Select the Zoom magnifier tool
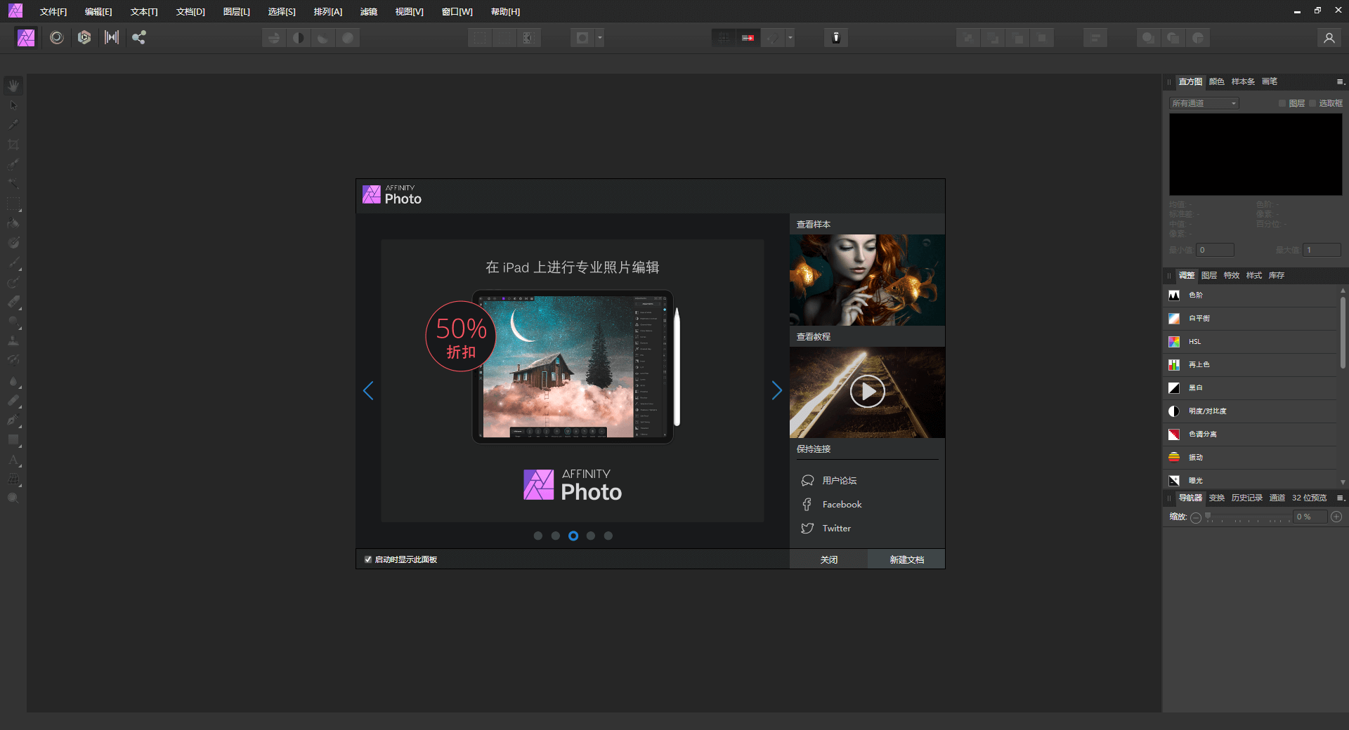Screen dimensions: 1349x730 click(13, 498)
